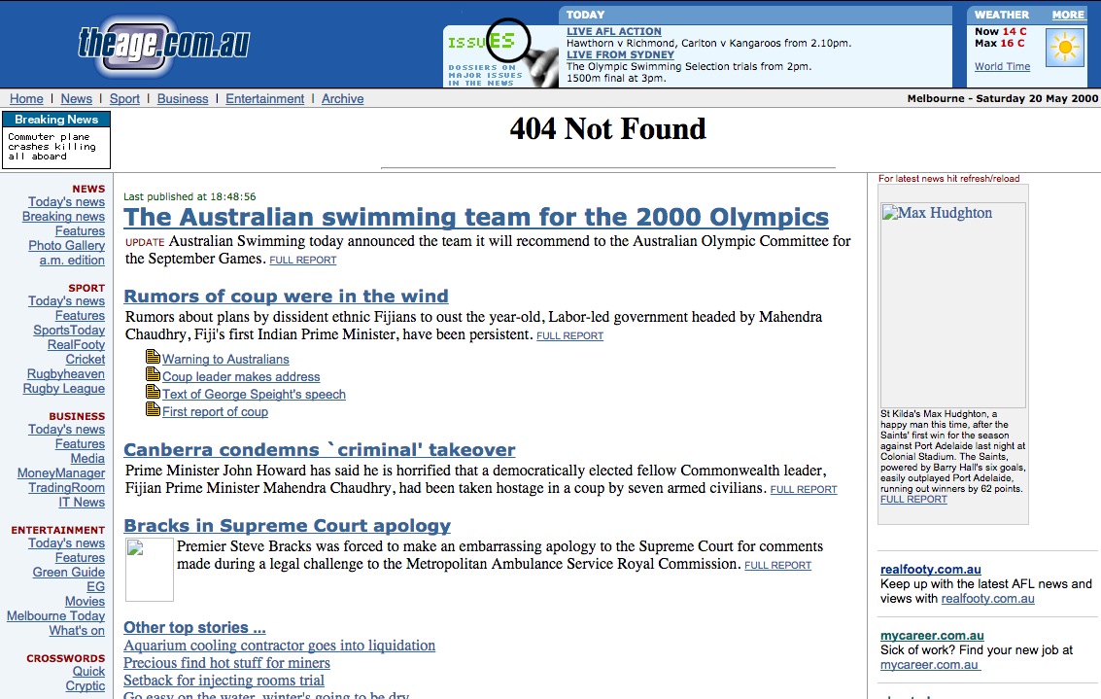Image resolution: width=1101 pixels, height=699 pixels.
Task: Click broken image thumbnail beside Bracks story
Action: click(x=150, y=570)
